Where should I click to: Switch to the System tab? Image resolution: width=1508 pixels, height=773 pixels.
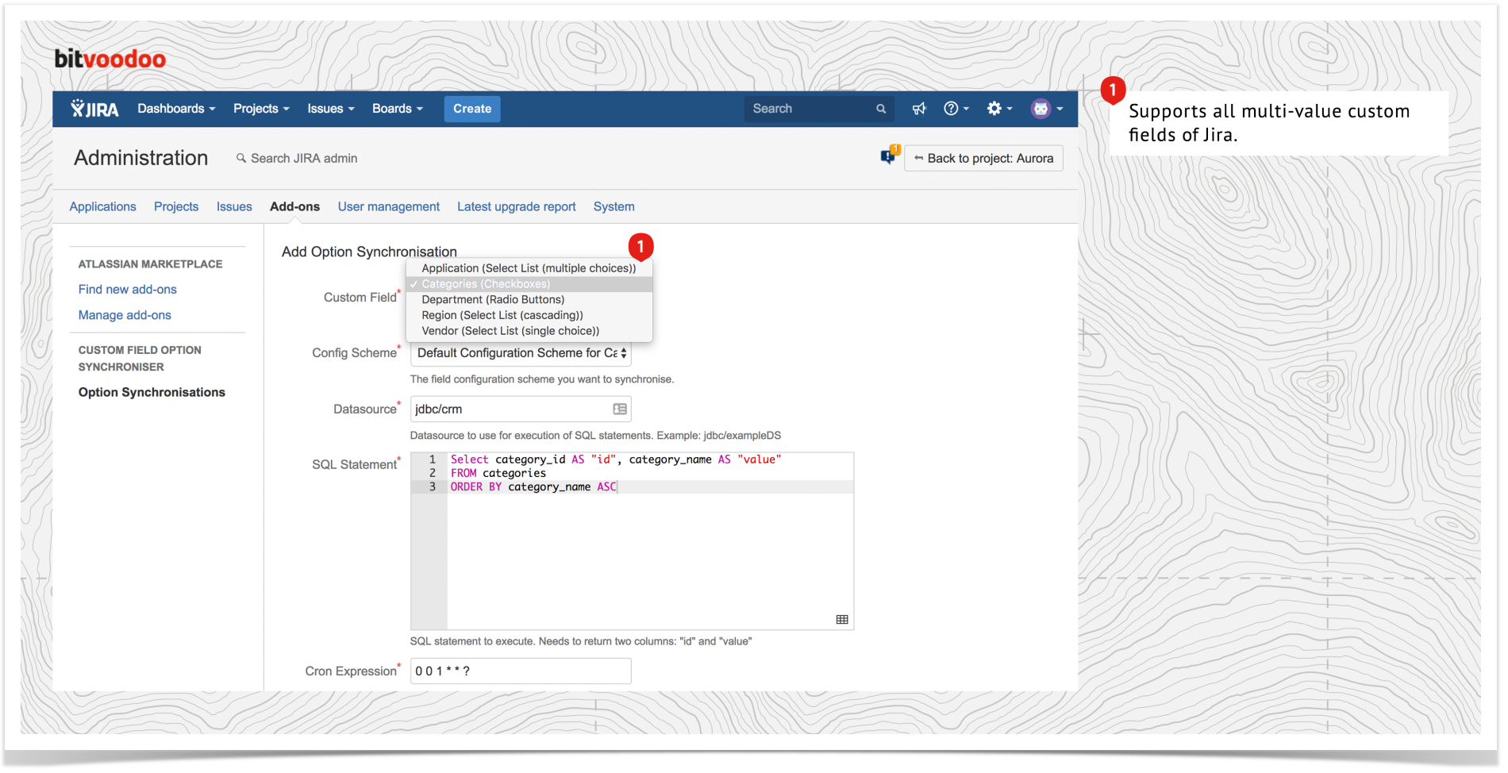tap(614, 206)
